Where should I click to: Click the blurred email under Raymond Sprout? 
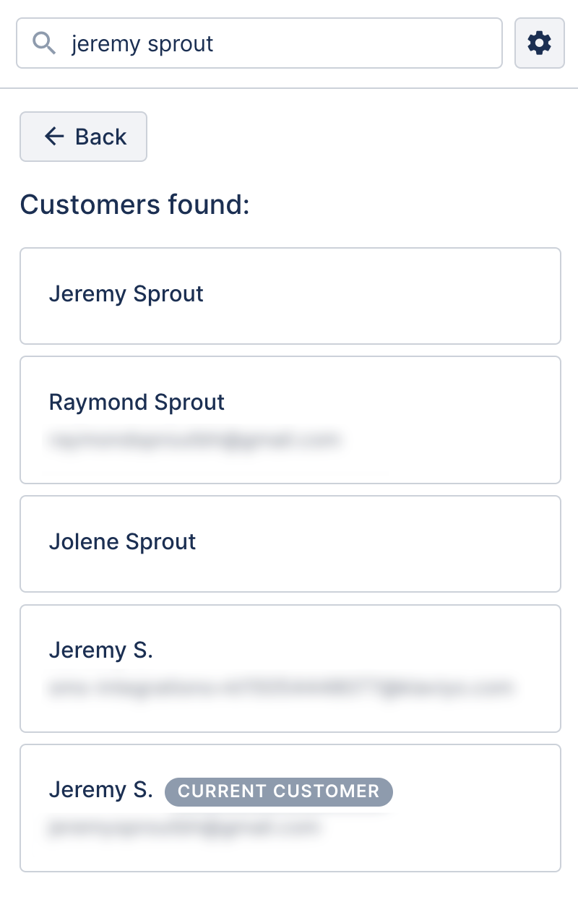tap(194, 439)
